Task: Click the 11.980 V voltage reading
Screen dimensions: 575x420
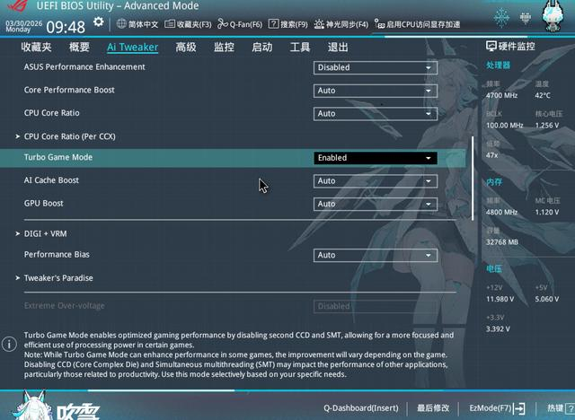Action: (500, 299)
